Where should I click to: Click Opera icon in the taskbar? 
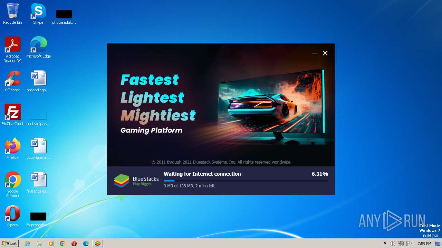(74, 244)
